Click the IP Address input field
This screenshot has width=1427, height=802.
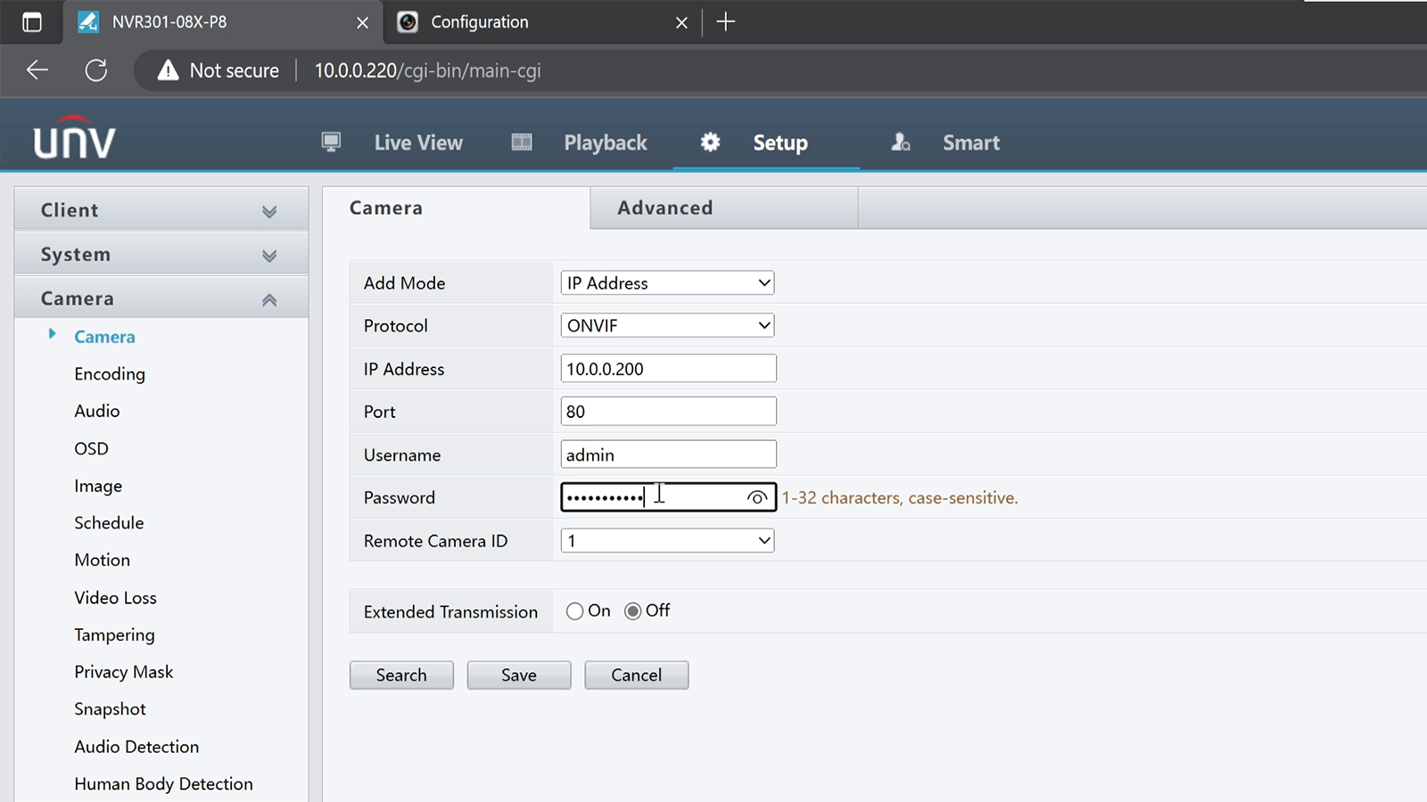pos(669,369)
